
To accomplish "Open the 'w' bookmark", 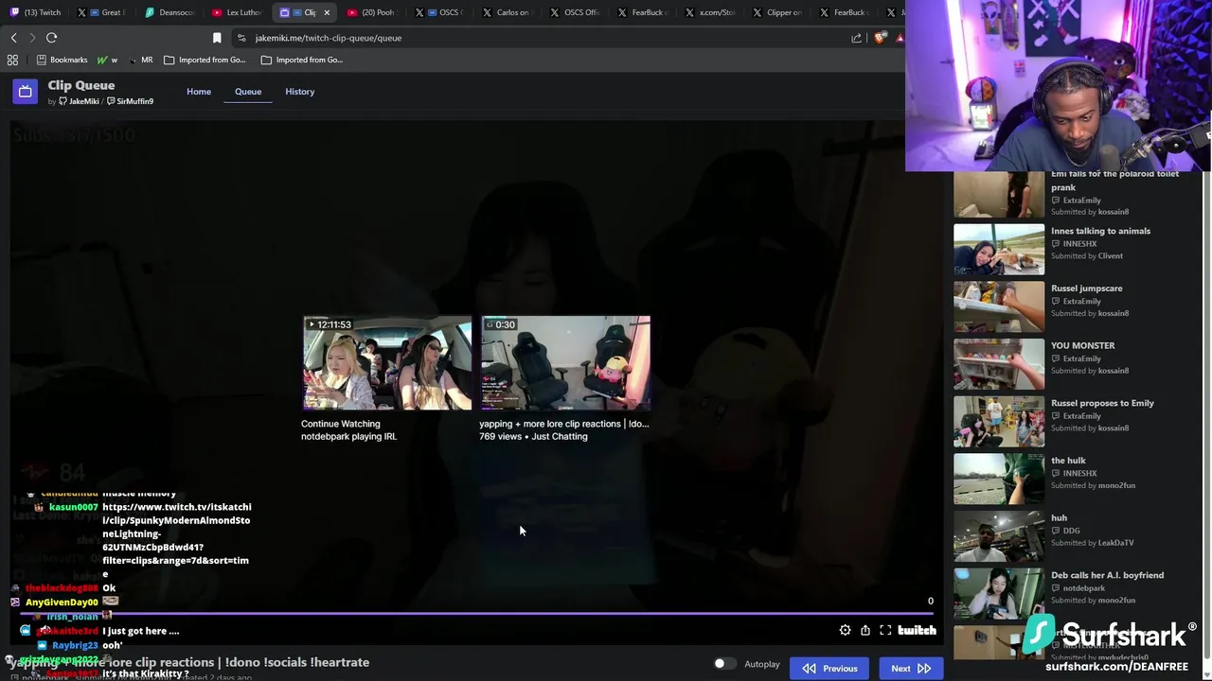I will (108, 60).
